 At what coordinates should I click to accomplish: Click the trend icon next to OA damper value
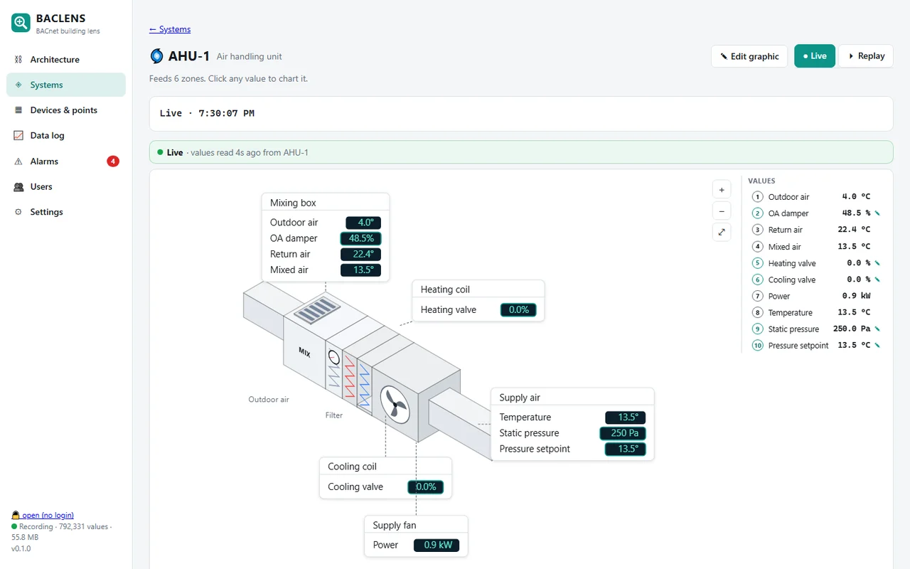[x=877, y=213]
